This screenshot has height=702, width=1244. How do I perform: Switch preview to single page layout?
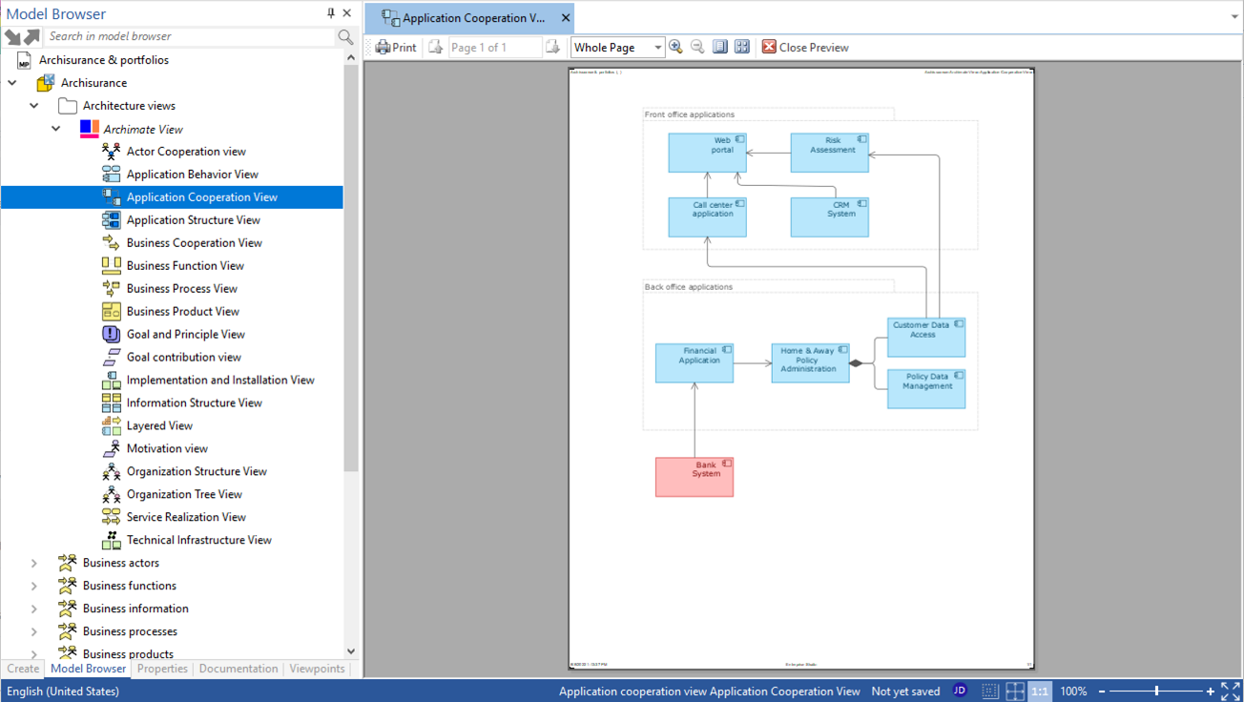click(720, 47)
